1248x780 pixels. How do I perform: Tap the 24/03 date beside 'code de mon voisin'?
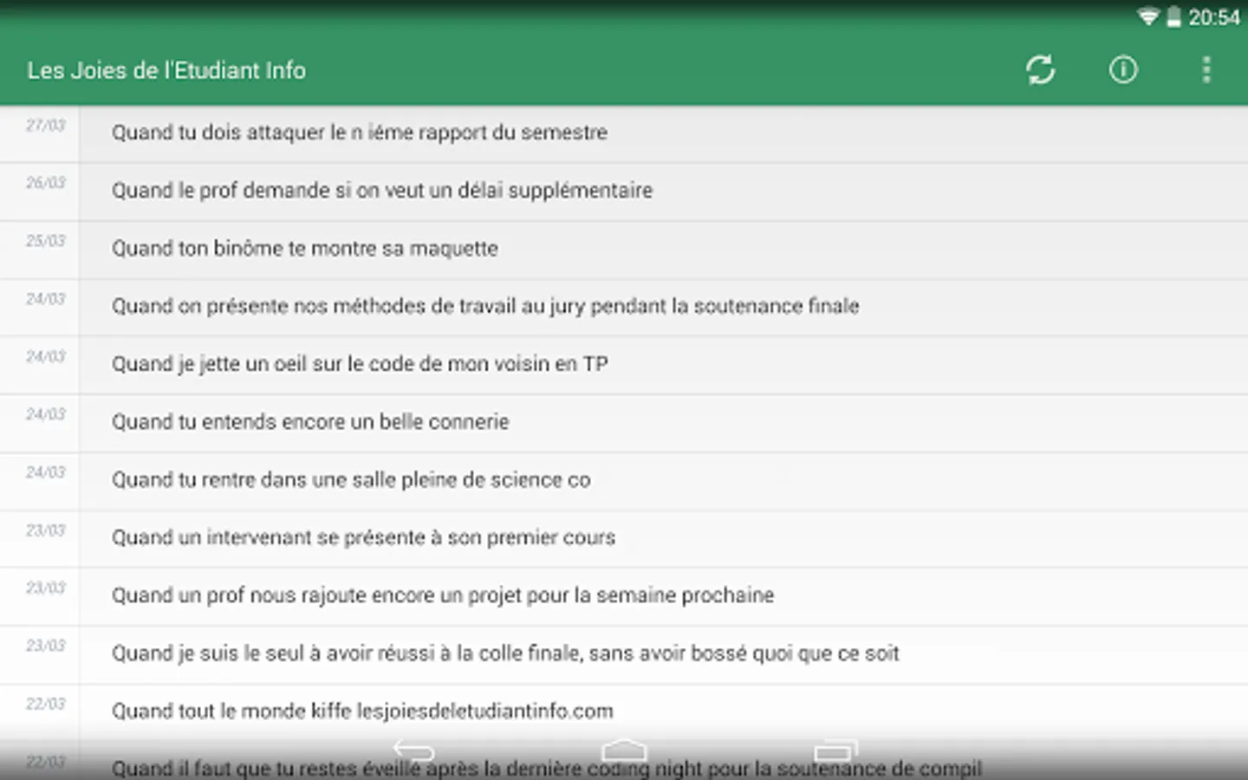coord(46,357)
